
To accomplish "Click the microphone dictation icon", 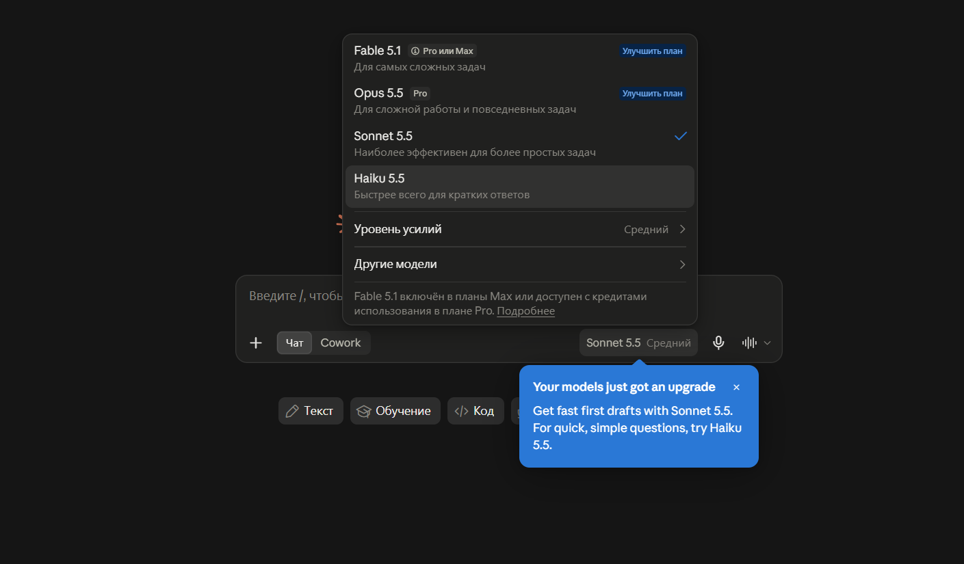I will [718, 343].
